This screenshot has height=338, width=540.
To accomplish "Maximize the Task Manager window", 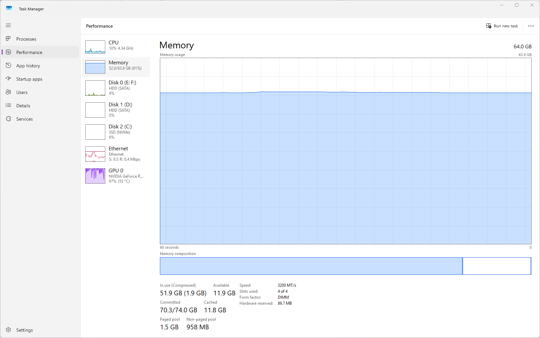I will click(x=517, y=5).
